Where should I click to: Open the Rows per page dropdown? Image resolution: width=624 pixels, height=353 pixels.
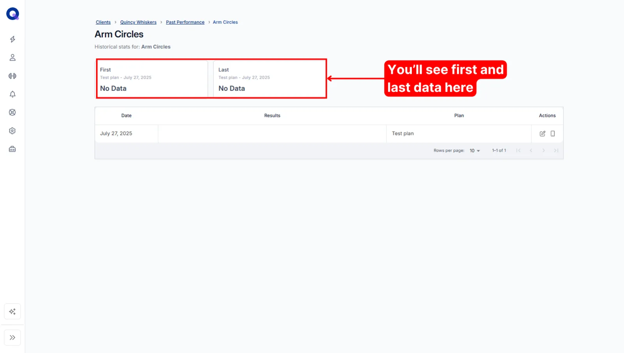coord(475,151)
